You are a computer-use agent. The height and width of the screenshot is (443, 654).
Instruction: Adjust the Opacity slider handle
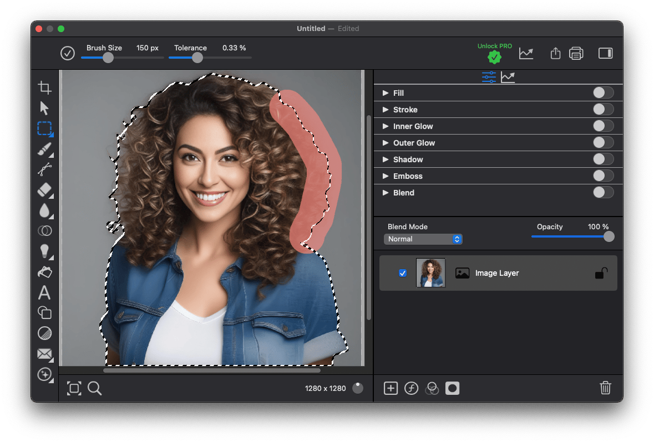(609, 236)
